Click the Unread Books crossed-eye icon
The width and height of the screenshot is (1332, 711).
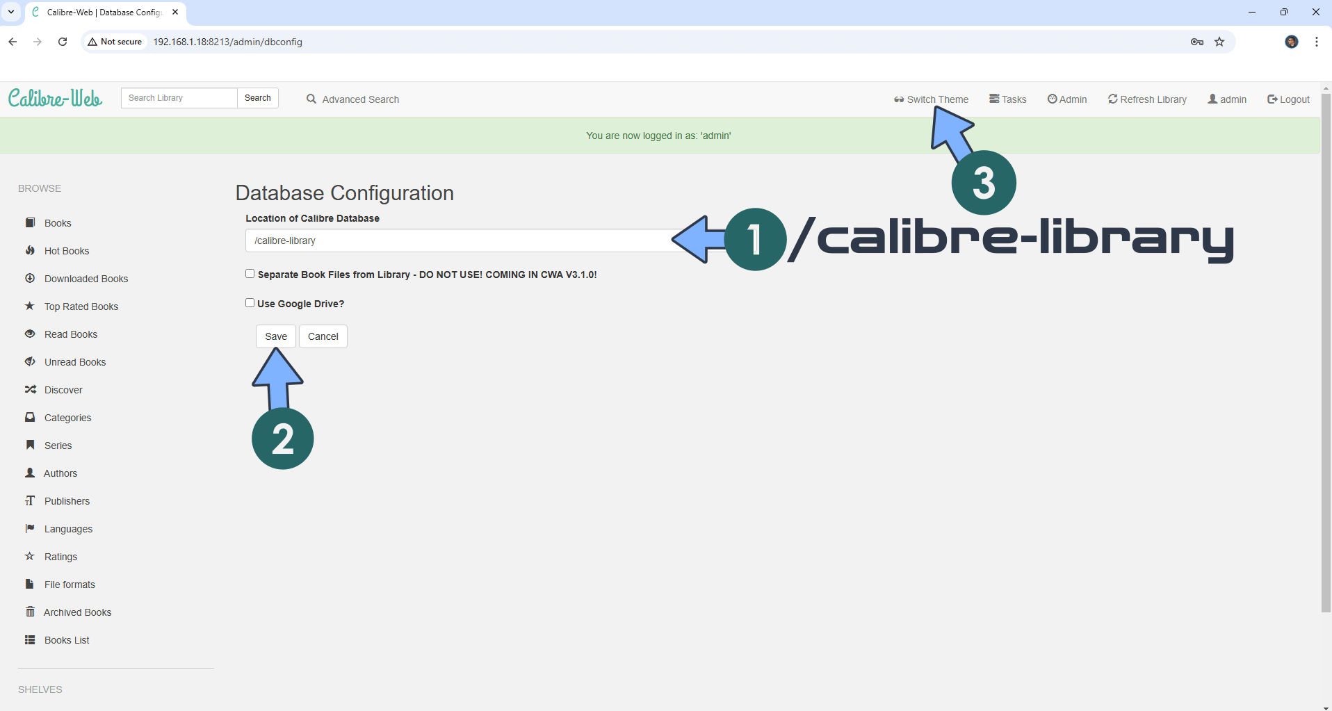(x=30, y=361)
